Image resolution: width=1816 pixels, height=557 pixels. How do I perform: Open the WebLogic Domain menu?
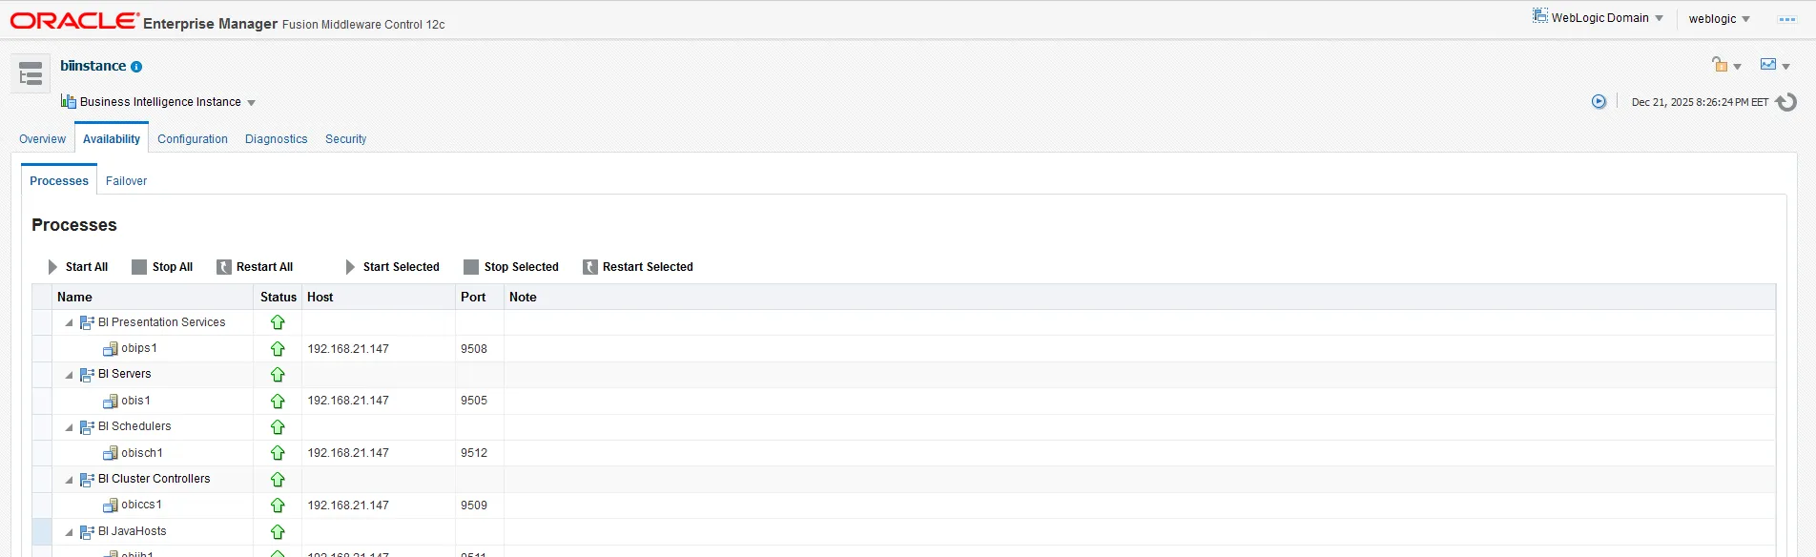pos(1599,18)
